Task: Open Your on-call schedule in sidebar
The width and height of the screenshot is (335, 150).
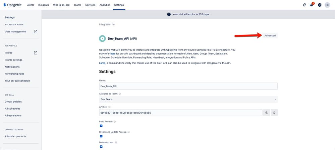Action: [17, 81]
